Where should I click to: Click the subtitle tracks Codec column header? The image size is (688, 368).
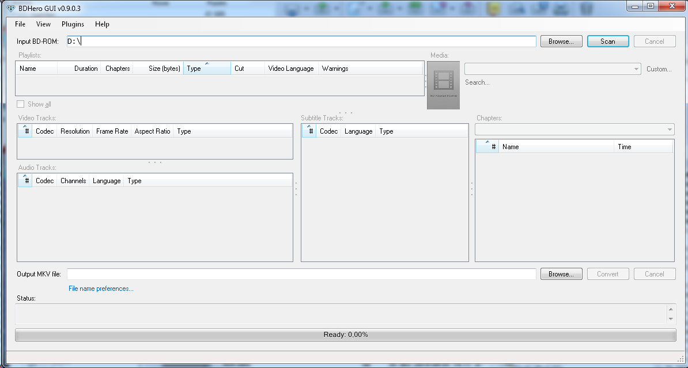328,131
